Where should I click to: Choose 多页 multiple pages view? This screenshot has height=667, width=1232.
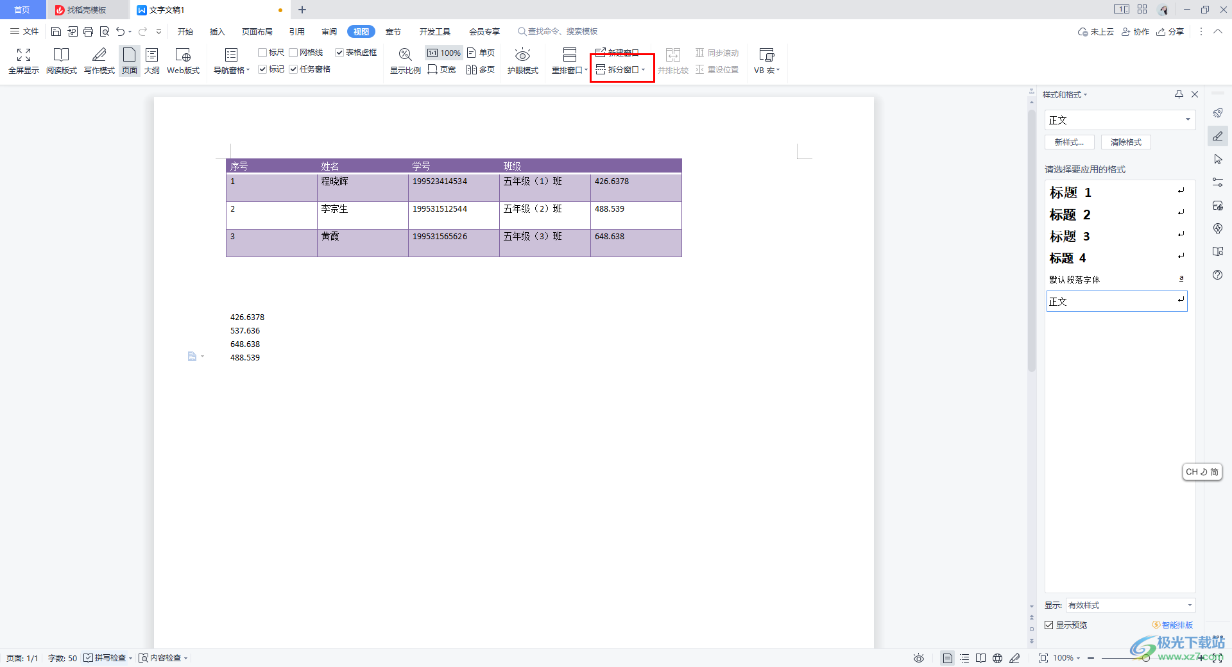[x=481, y=69]
